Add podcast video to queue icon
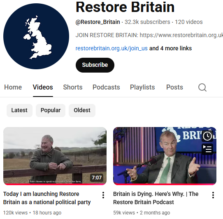 tap(207, 149)
